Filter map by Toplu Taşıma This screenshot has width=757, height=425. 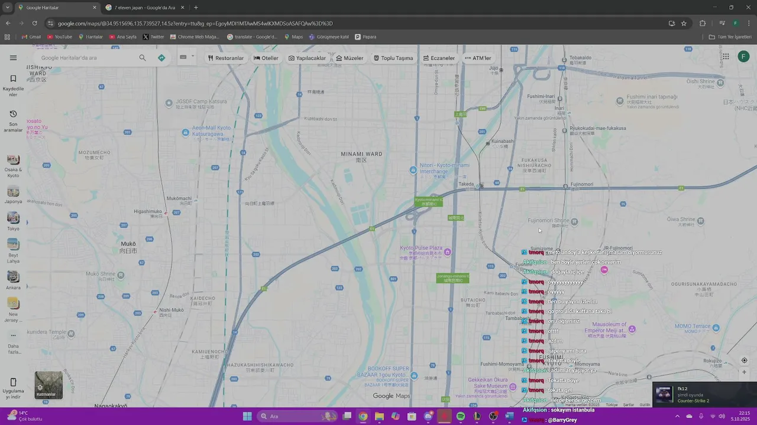[393, 58]
